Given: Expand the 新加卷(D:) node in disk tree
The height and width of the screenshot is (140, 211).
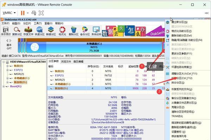Looking at the screenshot, I should pos(7,82).
